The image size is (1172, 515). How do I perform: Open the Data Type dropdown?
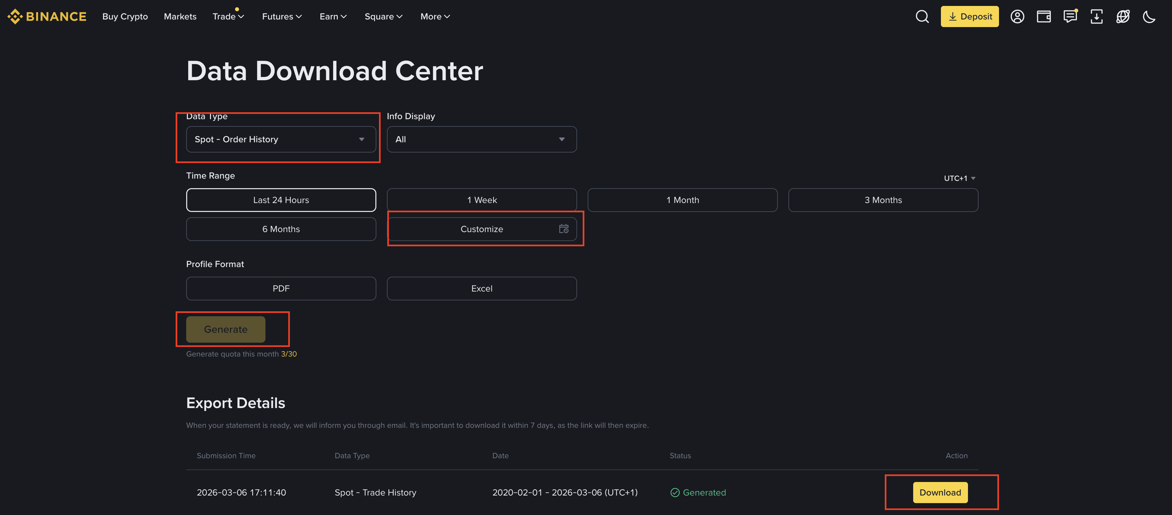click(x=281, y=139)
